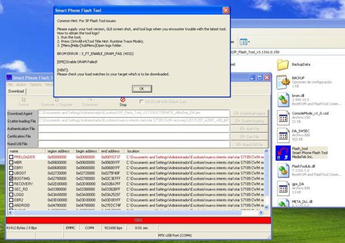Select the META_DLL.dll file icon
The width and height of the screenshot is (345, 243).
(x=283, y=203)
